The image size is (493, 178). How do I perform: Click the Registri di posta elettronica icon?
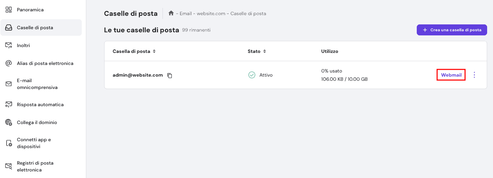point(9,166)
